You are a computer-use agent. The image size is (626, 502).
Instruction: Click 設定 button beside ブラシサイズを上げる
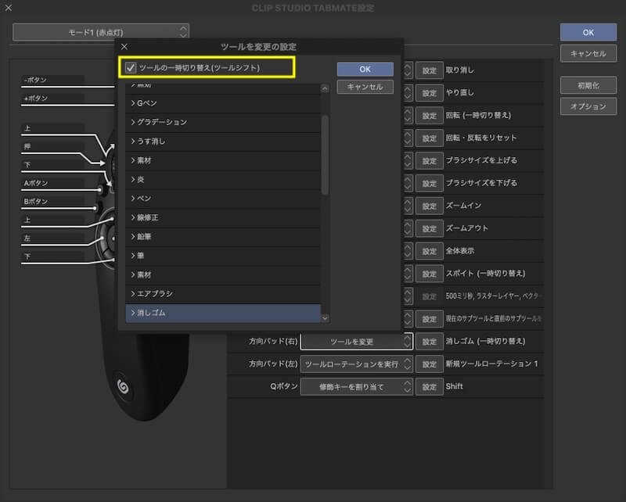429,161
